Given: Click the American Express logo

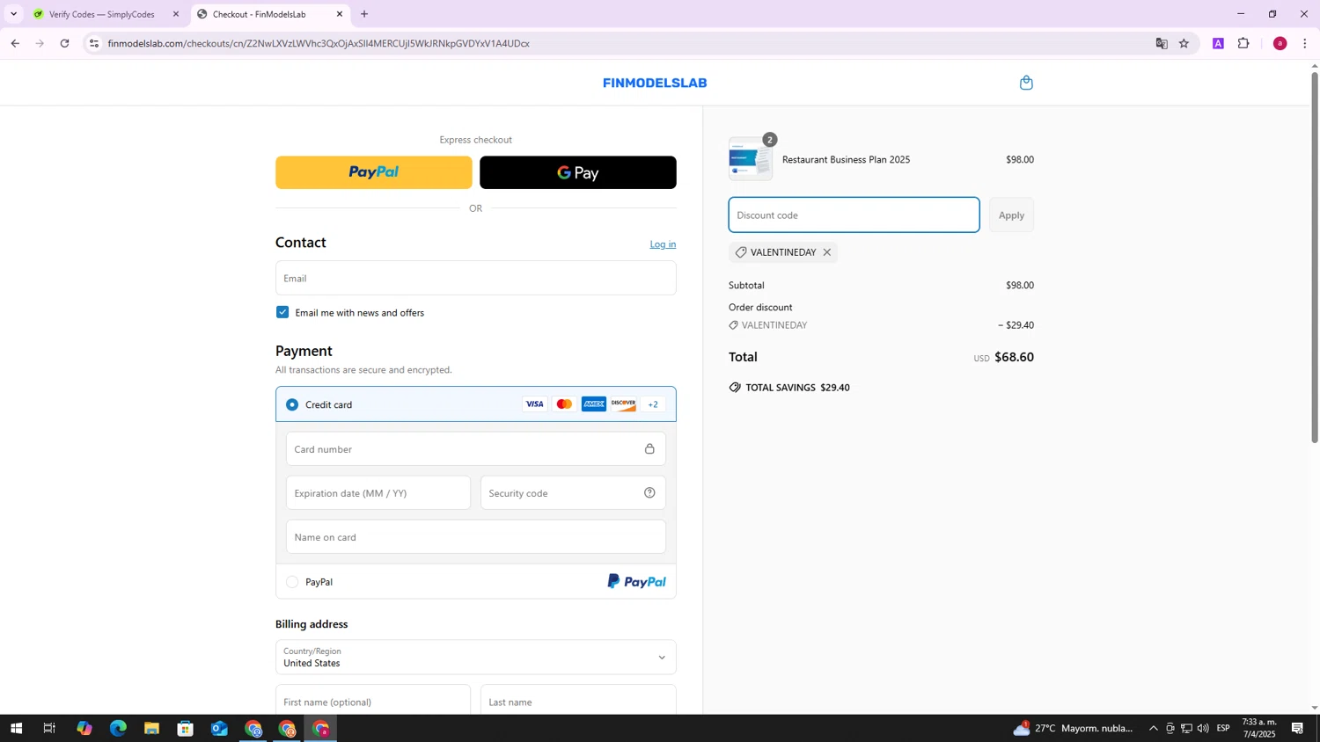Looking at the screenshot, I should (x=594, y=404).
